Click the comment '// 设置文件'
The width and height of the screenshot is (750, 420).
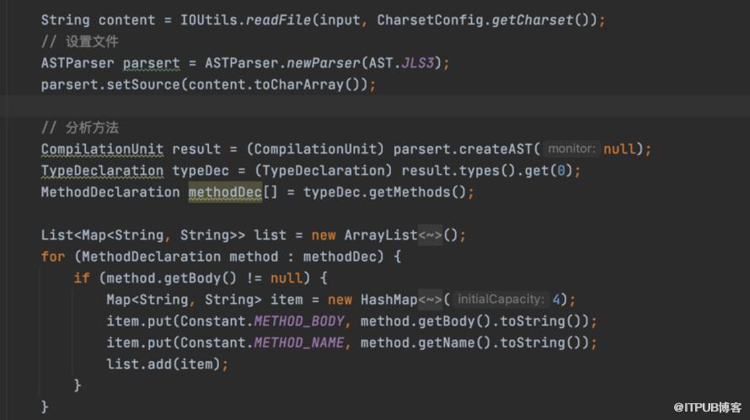click(79, 41)
